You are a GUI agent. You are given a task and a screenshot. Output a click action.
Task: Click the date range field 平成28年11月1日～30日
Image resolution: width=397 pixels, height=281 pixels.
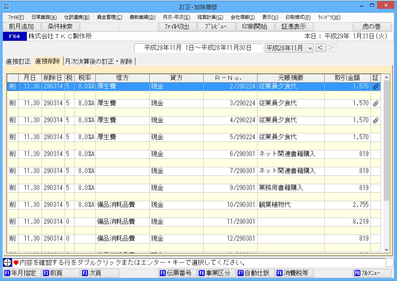click(x=198, y=48)
